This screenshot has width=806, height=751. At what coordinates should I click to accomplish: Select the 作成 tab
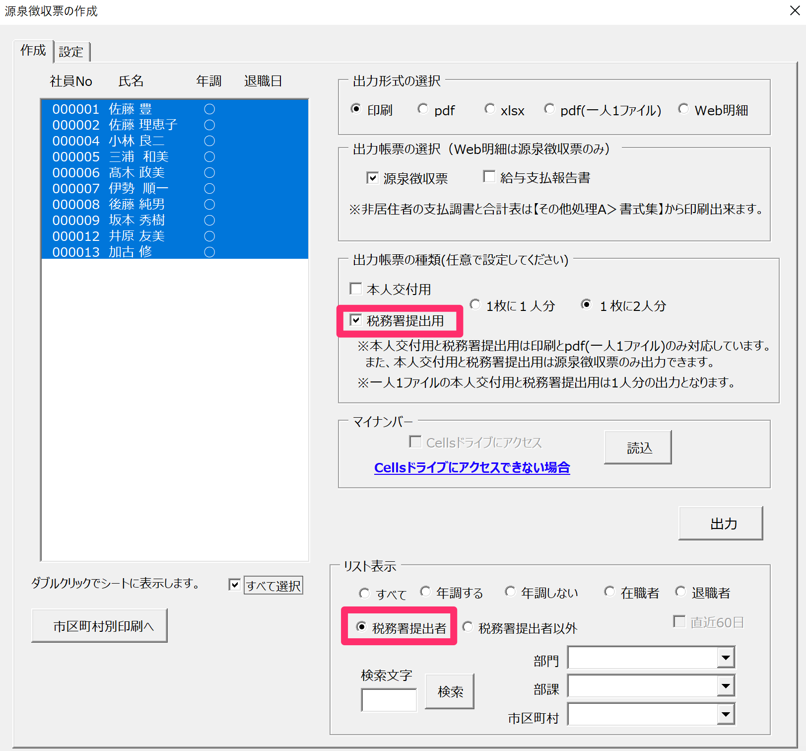(33, 50)
